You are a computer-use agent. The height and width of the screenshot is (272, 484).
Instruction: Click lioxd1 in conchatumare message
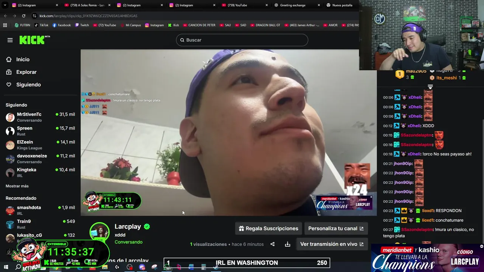click(x=428, y=220)
